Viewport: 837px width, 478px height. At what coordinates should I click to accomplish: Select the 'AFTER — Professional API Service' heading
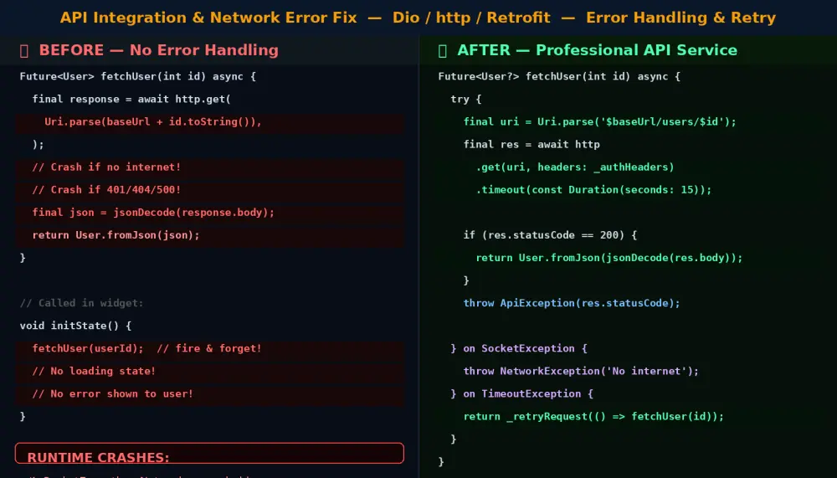click(x=598, y=50)
